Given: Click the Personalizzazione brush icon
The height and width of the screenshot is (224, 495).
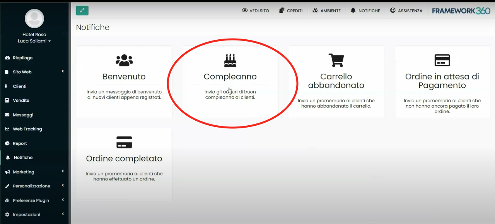Looking at the screenshot, I should click(x=7, y=186).
